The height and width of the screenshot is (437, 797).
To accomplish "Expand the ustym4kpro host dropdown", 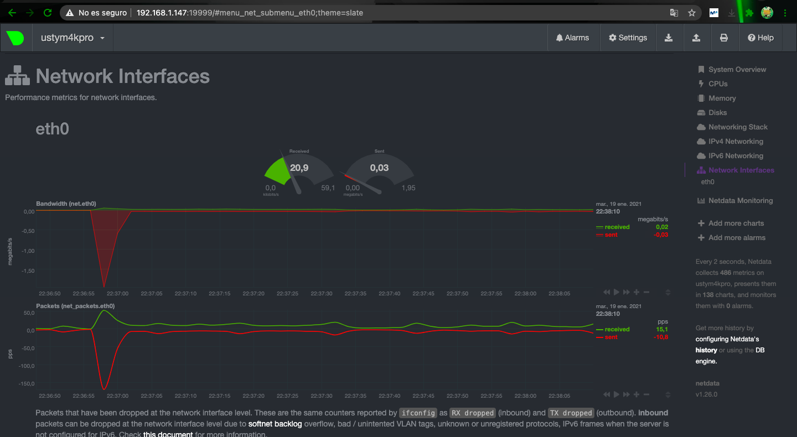I will point(73,38).
